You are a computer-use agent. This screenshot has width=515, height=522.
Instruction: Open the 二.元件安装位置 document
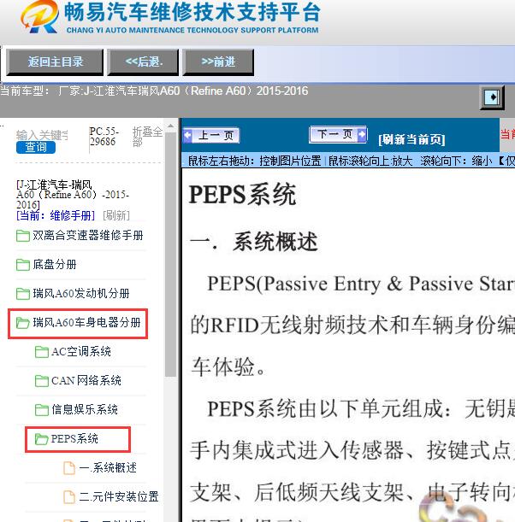(119, 497)
